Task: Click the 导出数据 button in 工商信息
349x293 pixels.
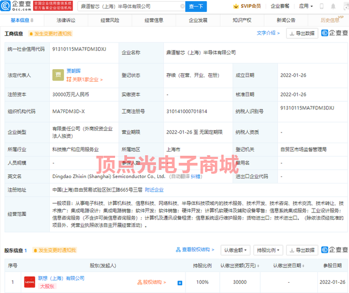Action: (x=302, y=33)
